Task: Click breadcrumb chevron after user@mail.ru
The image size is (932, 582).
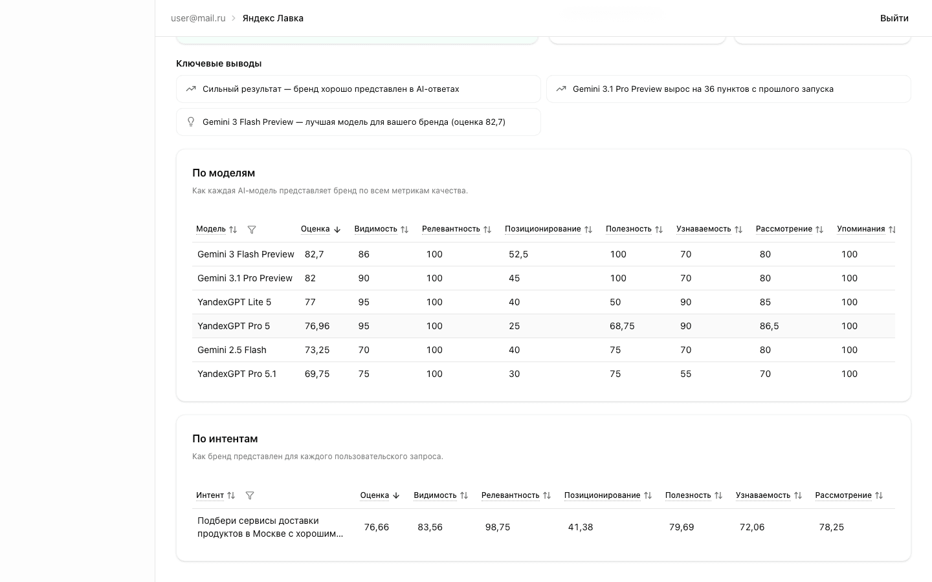Action: (233, 18)
